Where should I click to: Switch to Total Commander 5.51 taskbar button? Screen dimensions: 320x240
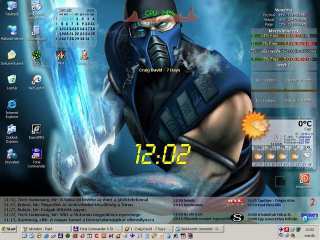pyautogui.click(x=97, y=229)
